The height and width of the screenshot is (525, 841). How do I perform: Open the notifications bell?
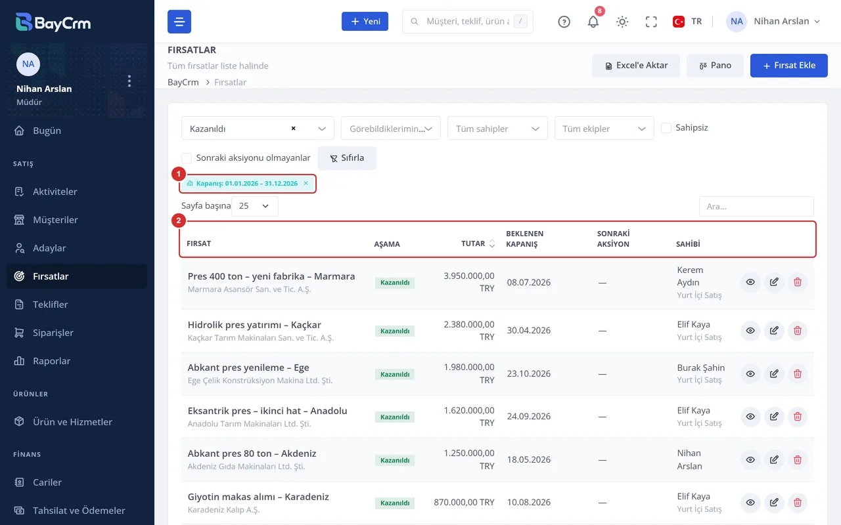[593, 22]
